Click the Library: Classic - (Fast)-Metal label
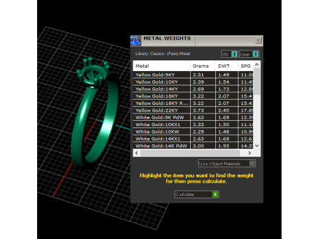Viewport: 318px width, 239px height. (163, 54)
